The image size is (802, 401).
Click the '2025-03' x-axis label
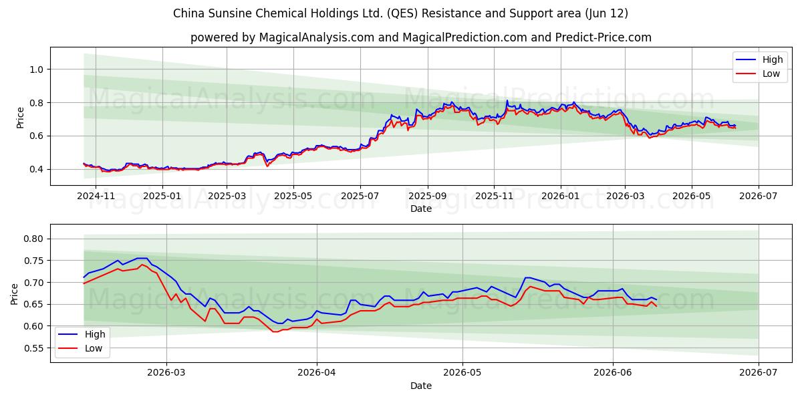226,196
